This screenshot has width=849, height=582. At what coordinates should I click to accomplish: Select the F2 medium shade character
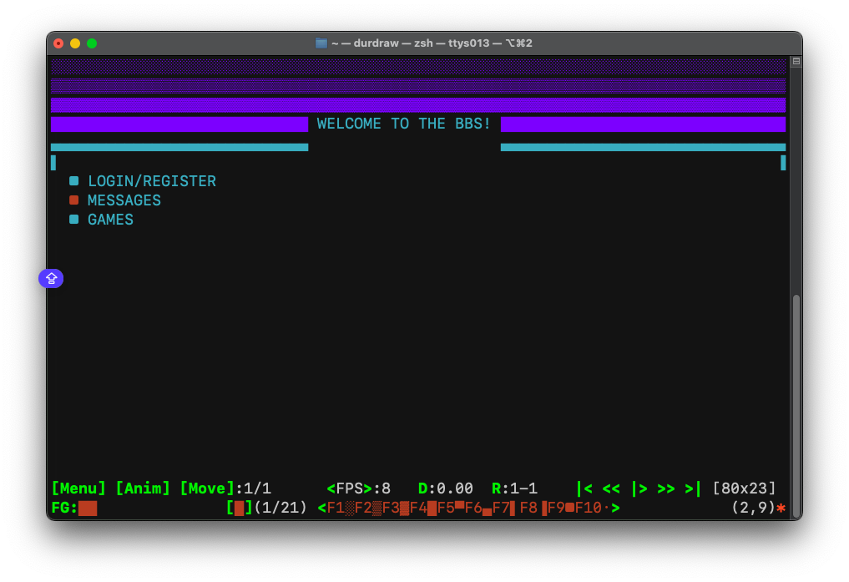tap(368, 508)
